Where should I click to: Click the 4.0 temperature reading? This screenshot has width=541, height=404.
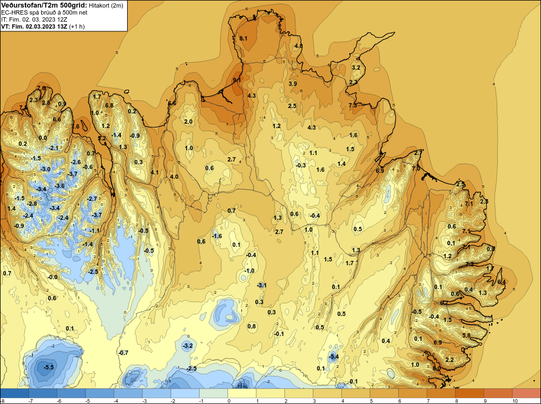pyautogui.click(x=174, y=177)
